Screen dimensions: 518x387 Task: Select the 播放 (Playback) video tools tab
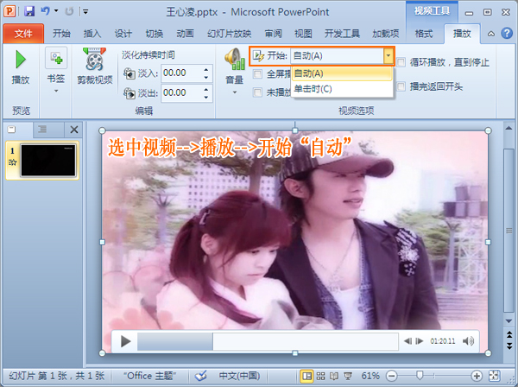point(462,34)
